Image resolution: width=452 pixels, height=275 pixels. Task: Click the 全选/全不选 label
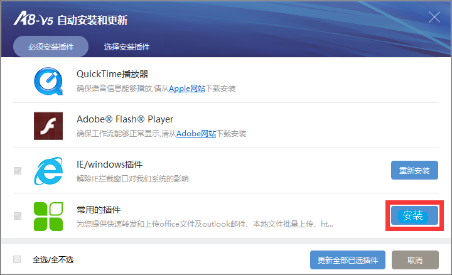click(53, 260)
